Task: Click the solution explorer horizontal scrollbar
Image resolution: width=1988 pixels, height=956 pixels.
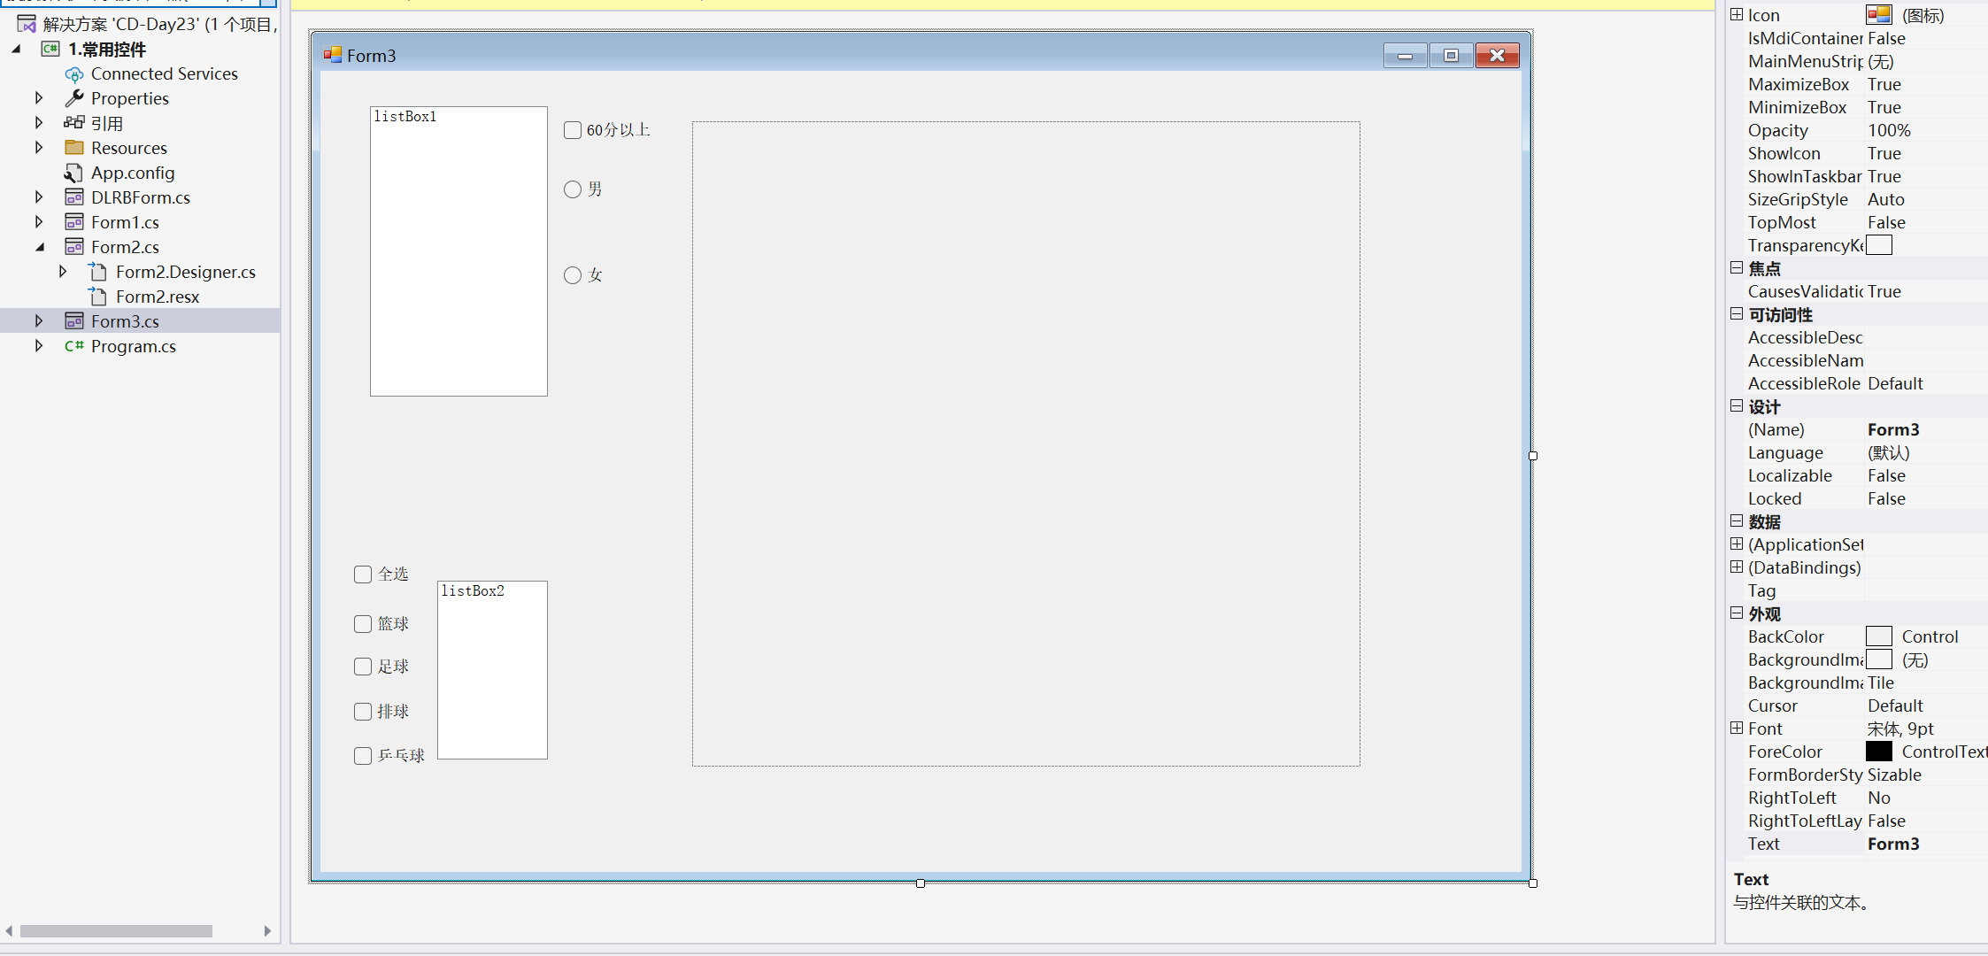Action: coord(116,931)
